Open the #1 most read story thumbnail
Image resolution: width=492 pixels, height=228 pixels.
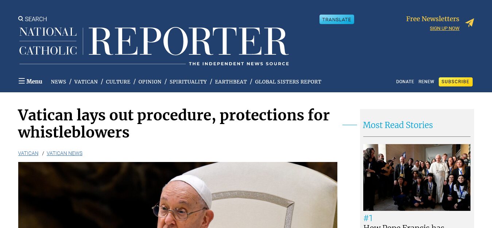417,177
